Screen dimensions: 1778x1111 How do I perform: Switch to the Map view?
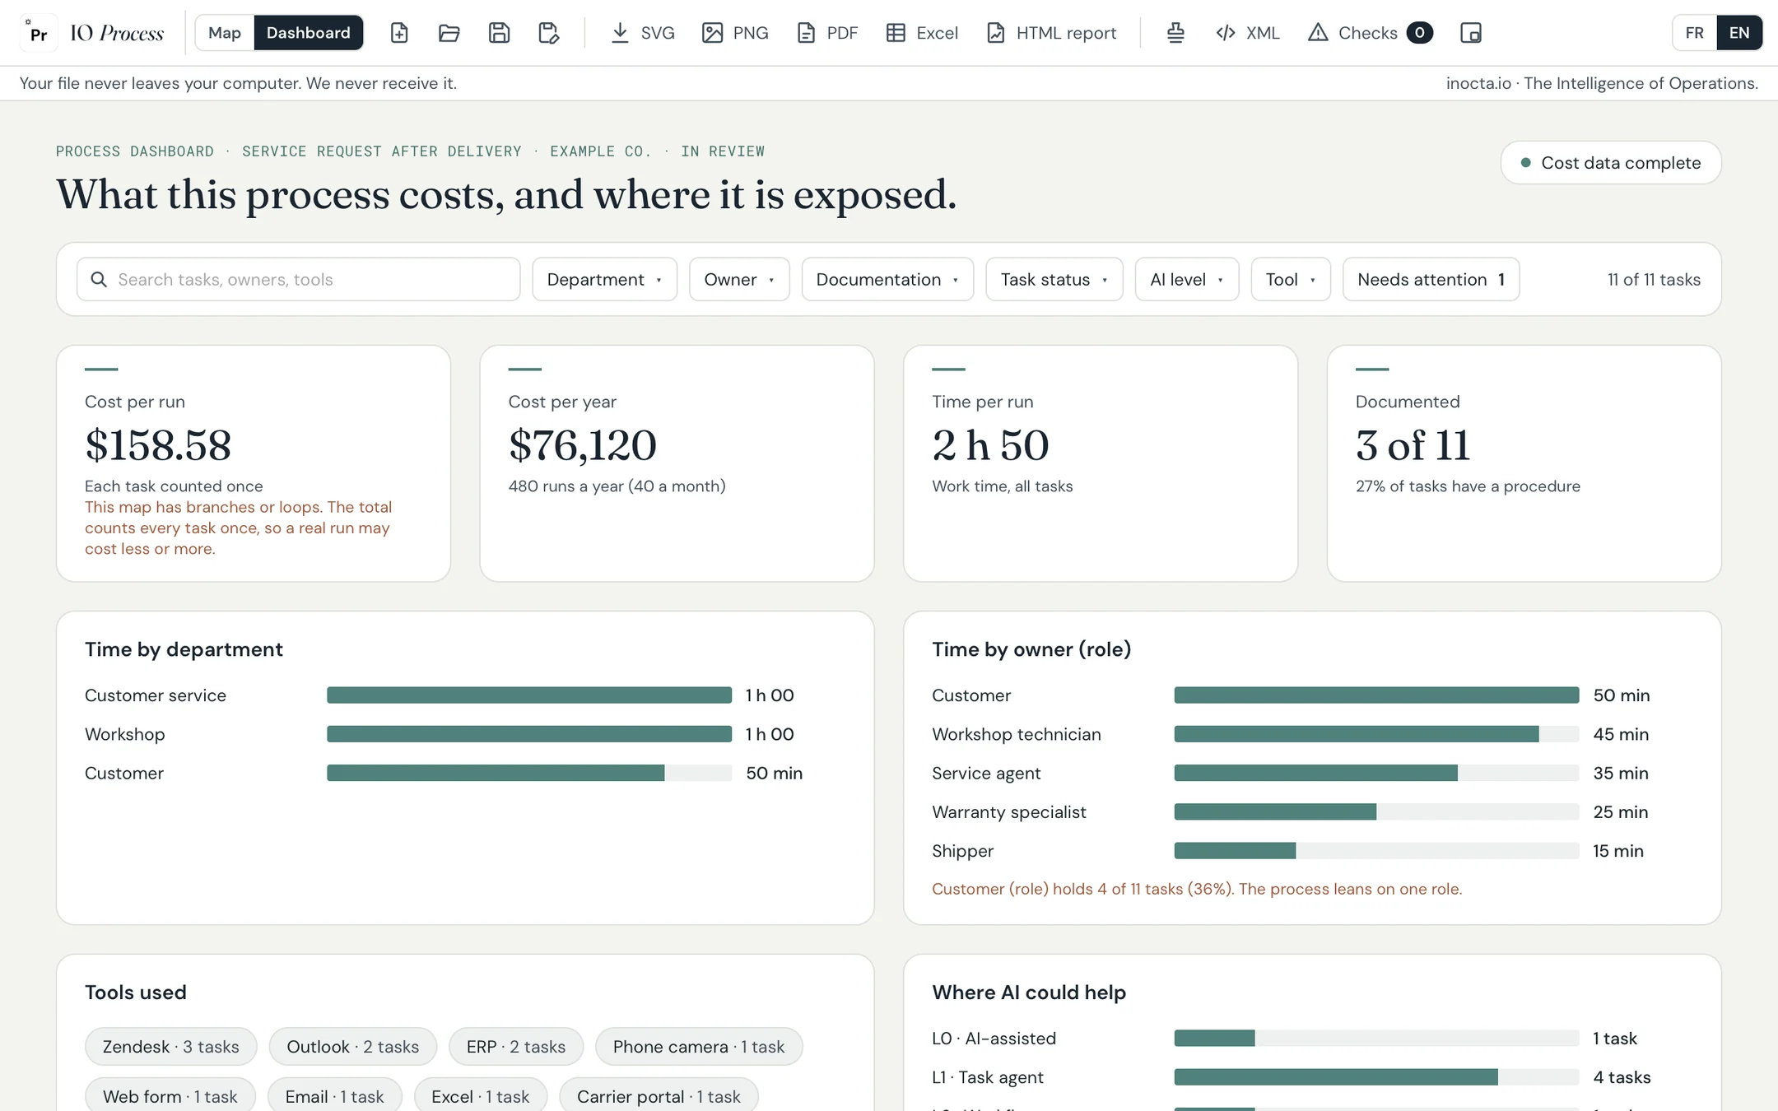225,33
